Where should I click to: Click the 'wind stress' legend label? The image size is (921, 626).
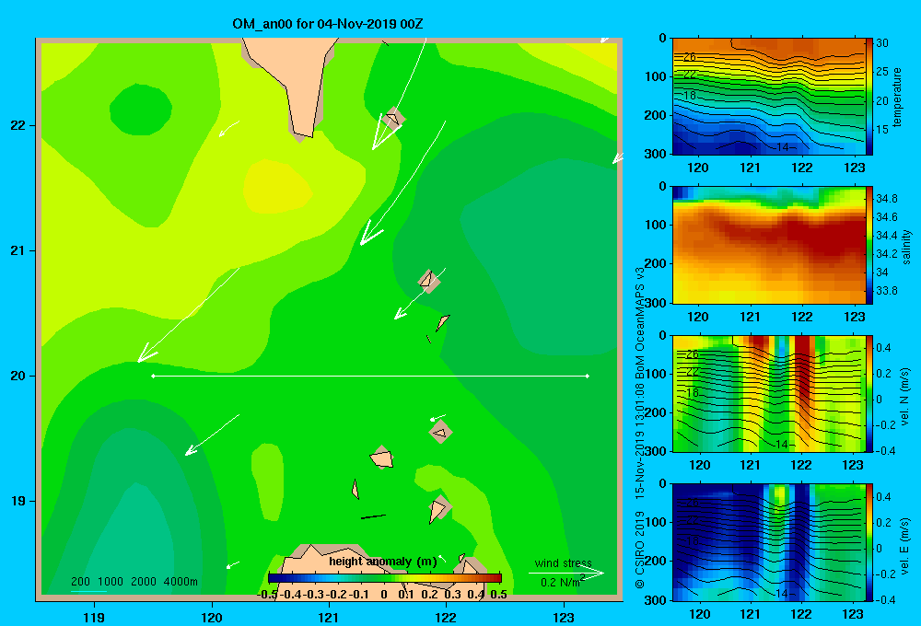564,562
